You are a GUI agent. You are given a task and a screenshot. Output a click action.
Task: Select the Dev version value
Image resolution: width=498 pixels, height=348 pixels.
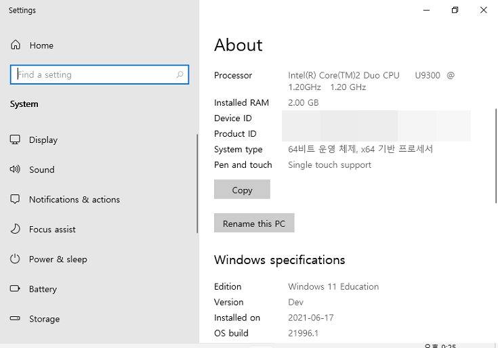(295, 302)
